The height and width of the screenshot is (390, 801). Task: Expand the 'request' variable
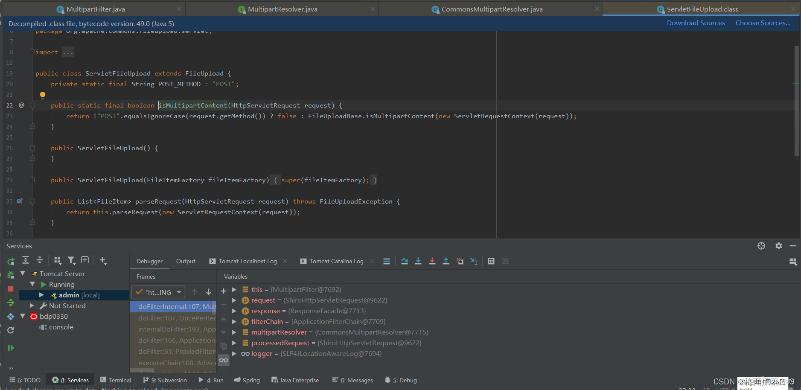(x=234, y=300)
